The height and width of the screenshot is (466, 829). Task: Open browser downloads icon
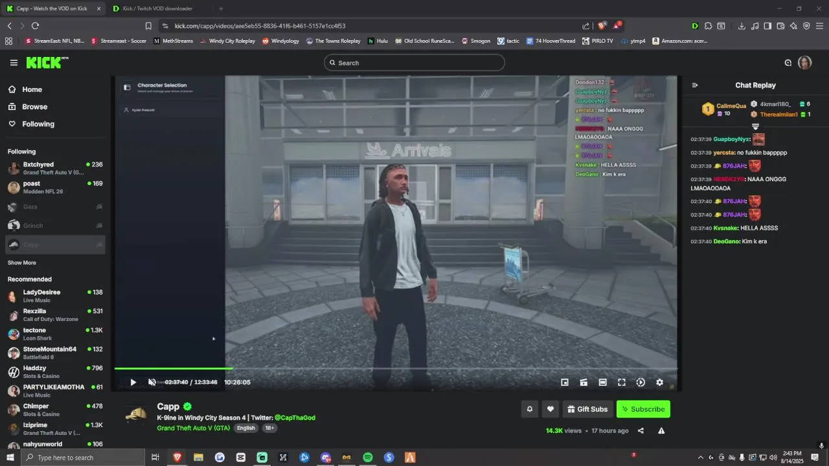(742, 26)
